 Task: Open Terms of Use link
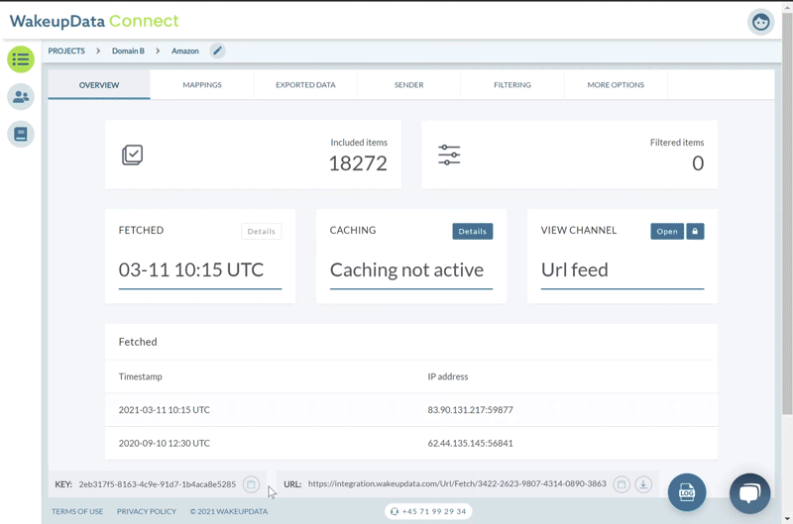point(77,511)
